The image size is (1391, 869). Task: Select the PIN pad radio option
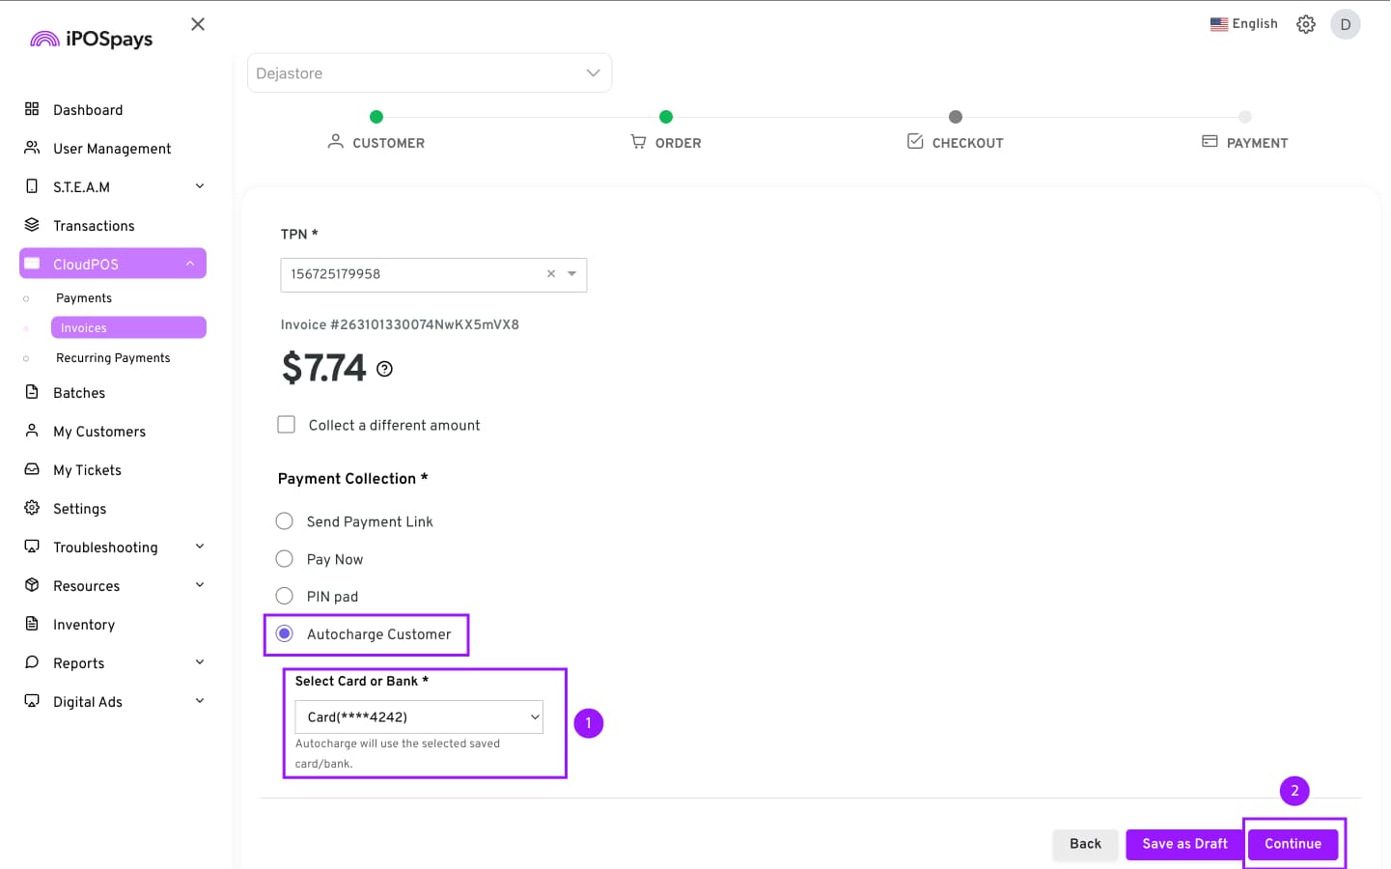coord(285,596)
